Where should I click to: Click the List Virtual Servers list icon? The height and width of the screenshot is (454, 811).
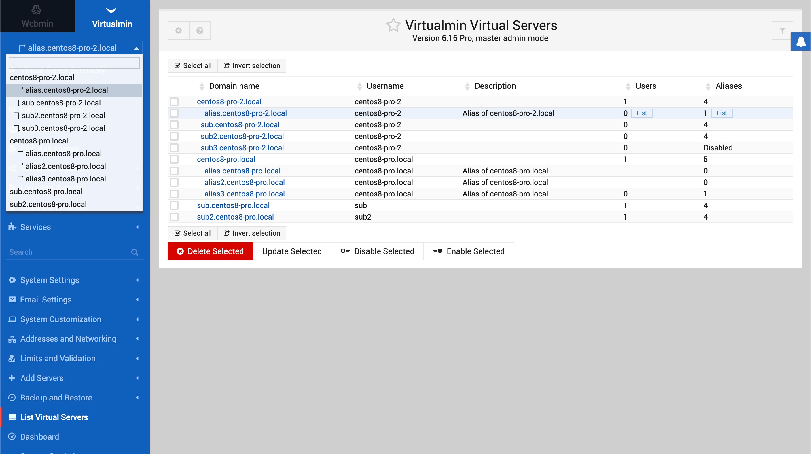(12, 417)
